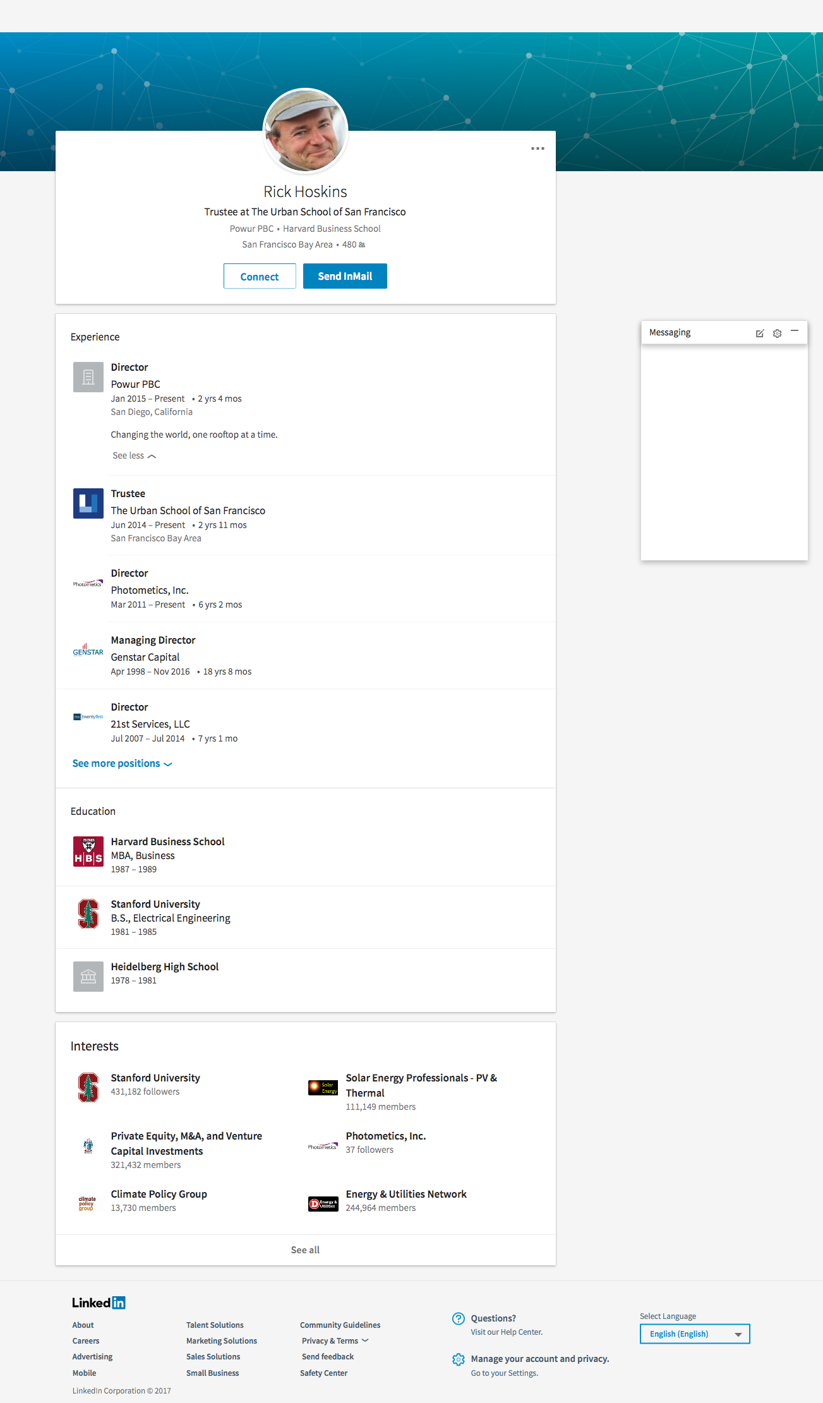Viewport: 823px width, 1403px height.
Task: See all interests
Action: pyautogui.click(x=305, y=1250)
